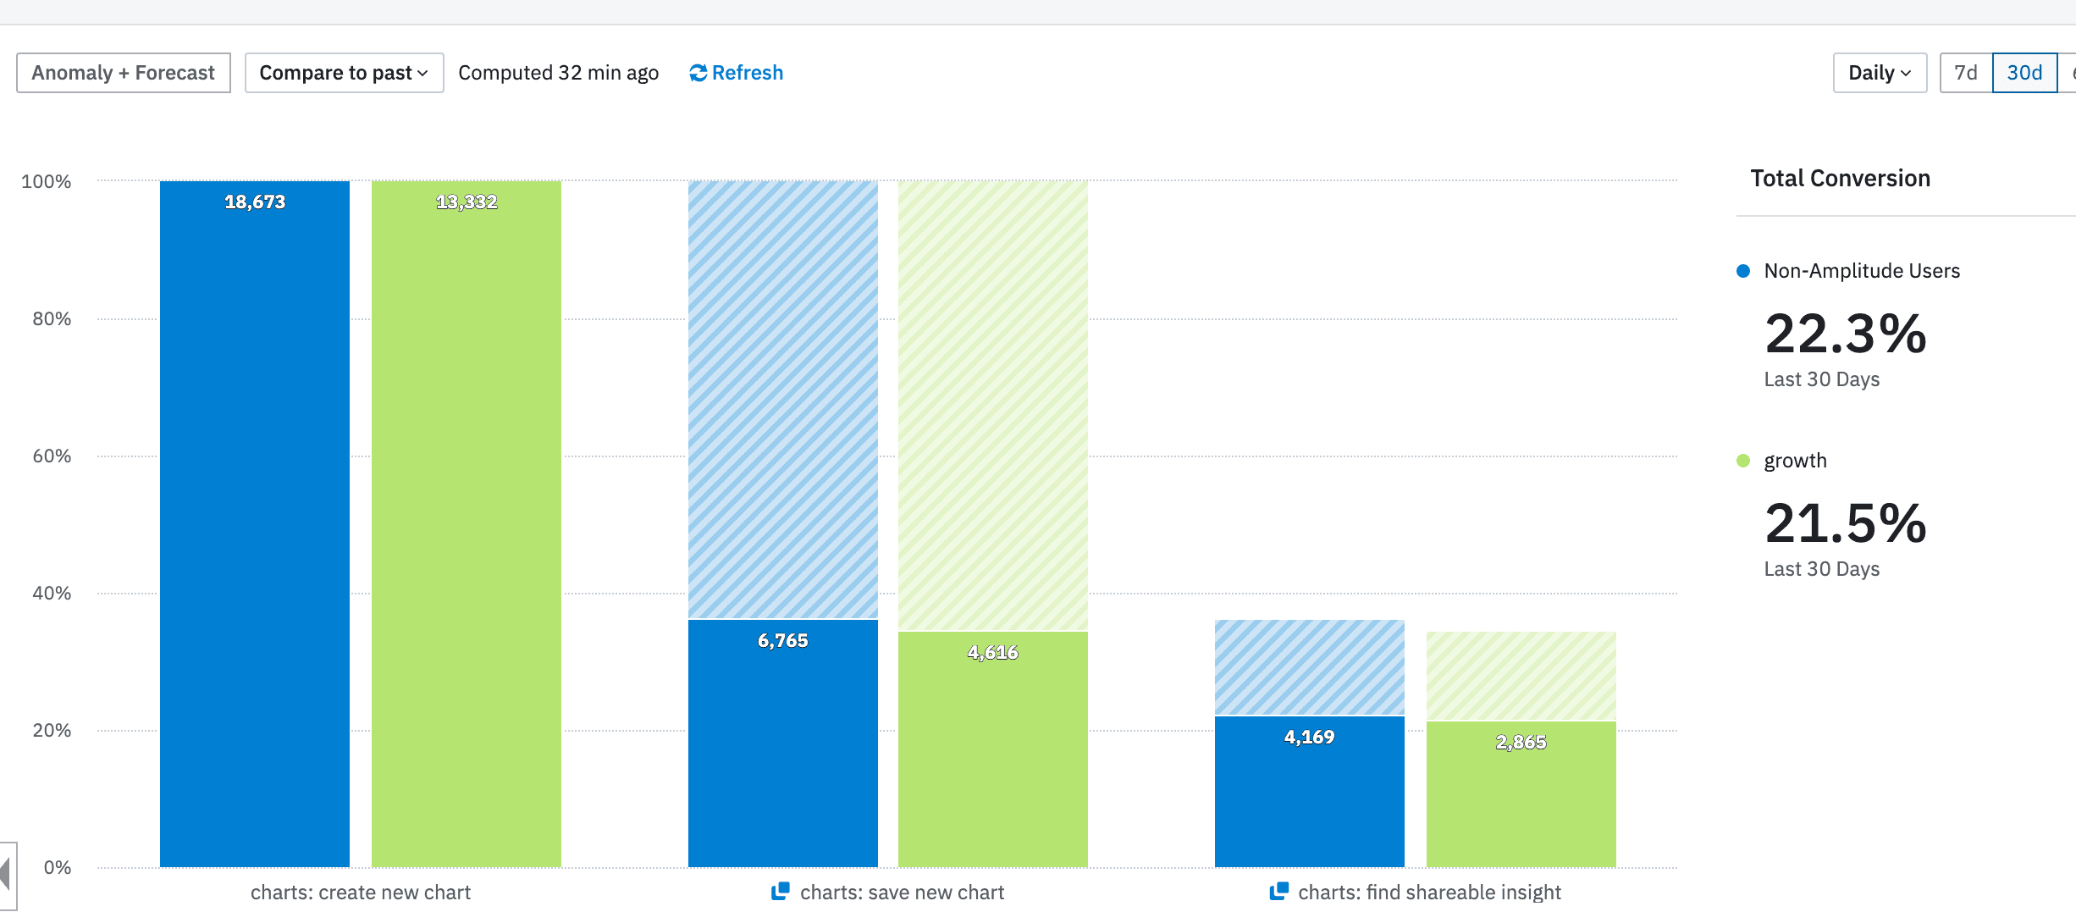Click green dot next to growth
The image size is (2076, 923).
(x=1743, y=461)
